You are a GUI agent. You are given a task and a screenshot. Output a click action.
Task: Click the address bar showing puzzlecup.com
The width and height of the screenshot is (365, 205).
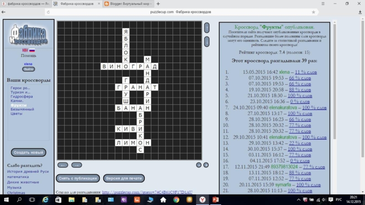(182, 12)
